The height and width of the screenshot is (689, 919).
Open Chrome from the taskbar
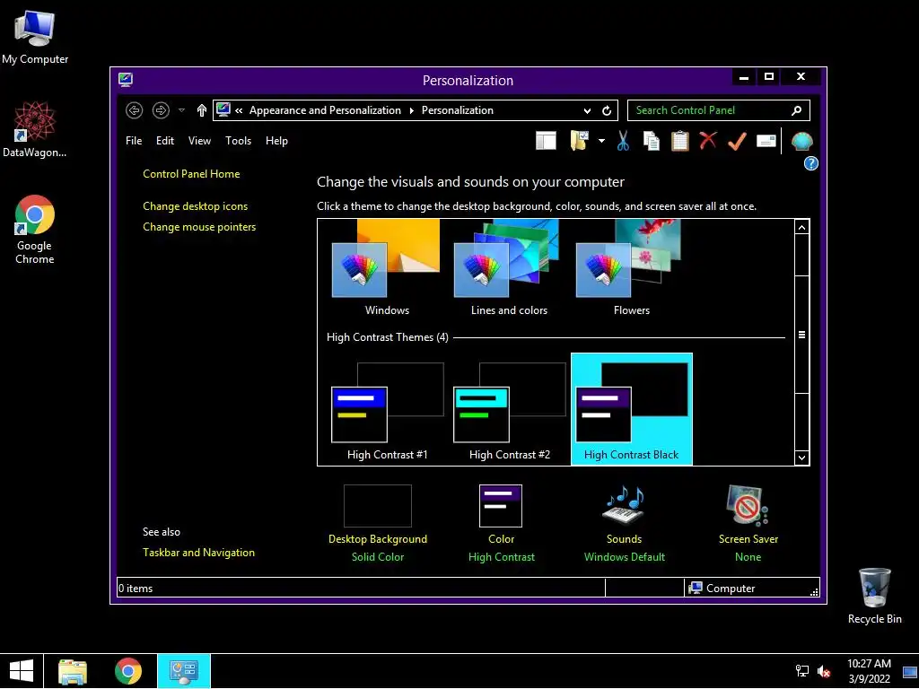click(x=127, y=671)
